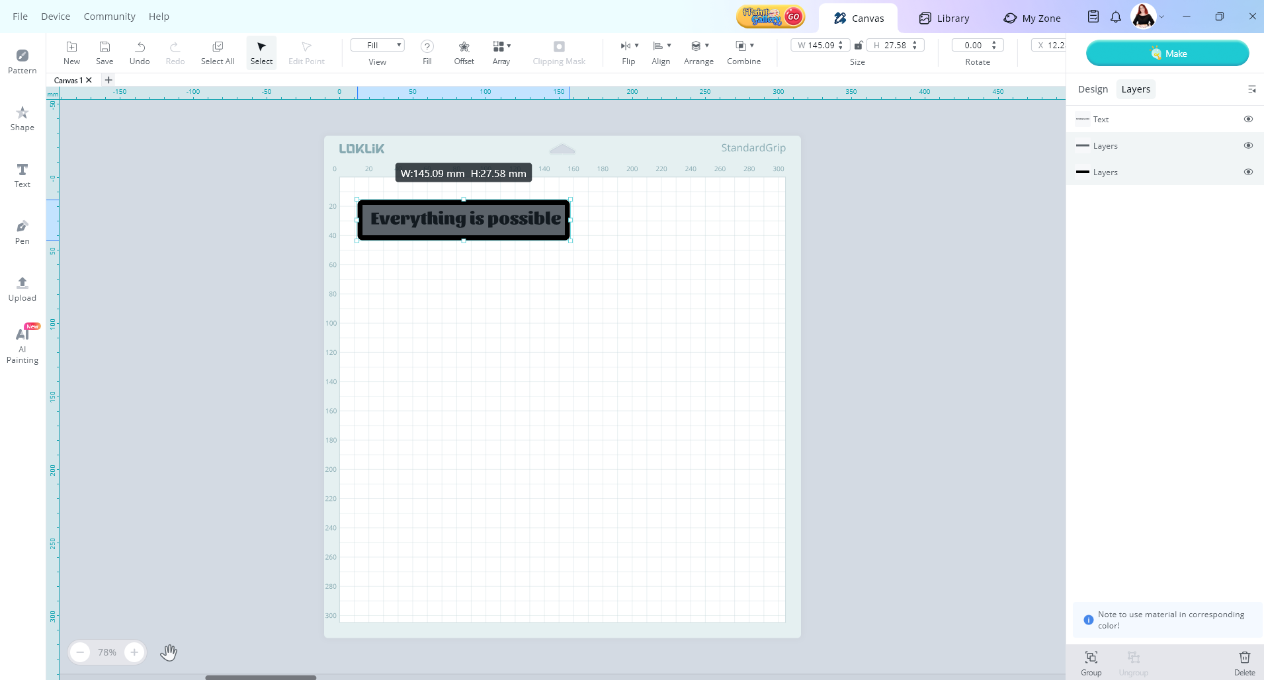Select the Pen drawing tool
This screenshot has height=680, width=1264.
(22, 231)
